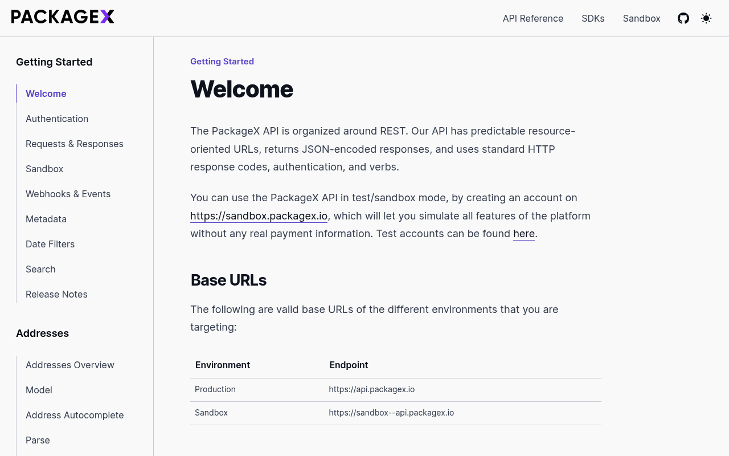
Task: Click the 'here' test accounts link
Action: pos(524,234)
